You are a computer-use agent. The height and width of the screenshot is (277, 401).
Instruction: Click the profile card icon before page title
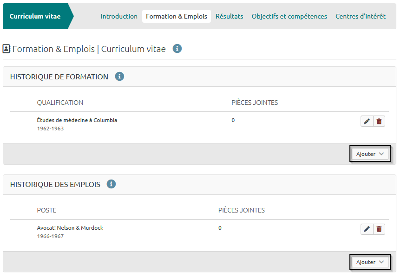pyautogui.click(x=7, y=49)
